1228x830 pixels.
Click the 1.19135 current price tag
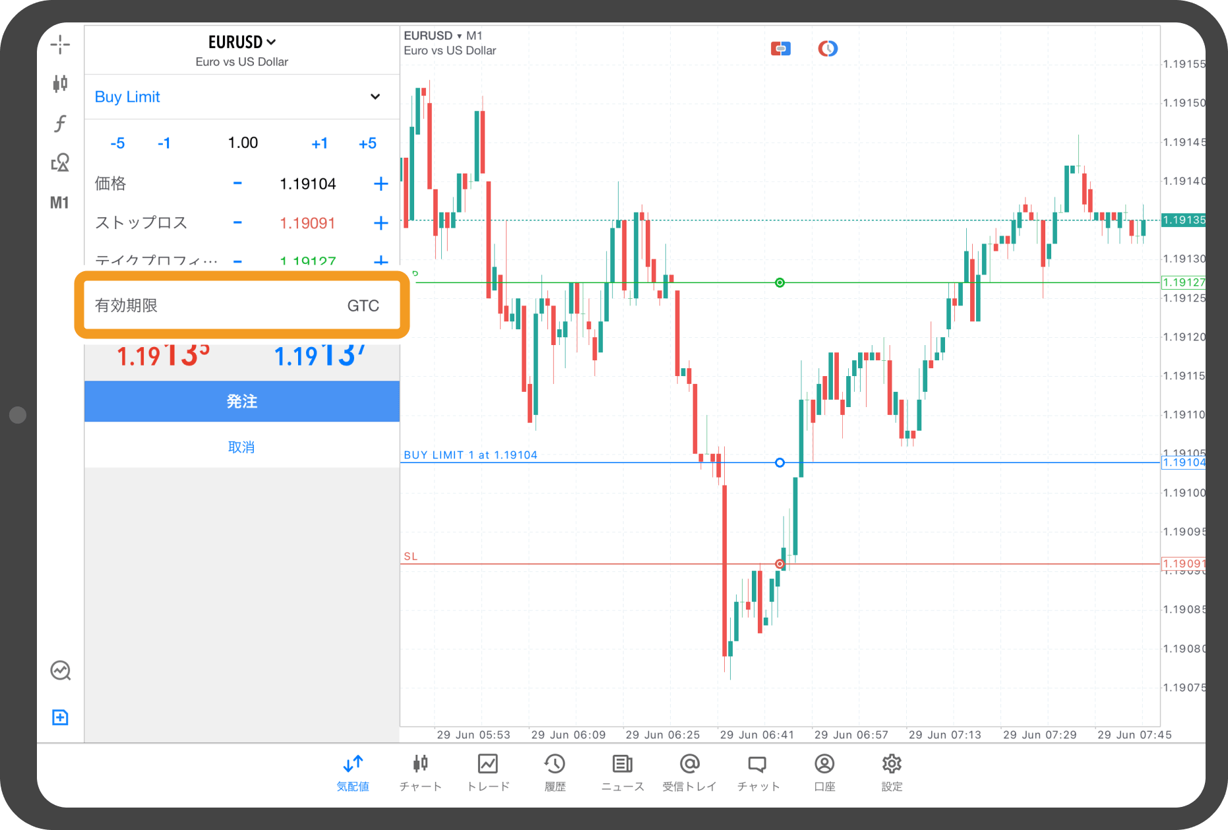click(1183, 220)
